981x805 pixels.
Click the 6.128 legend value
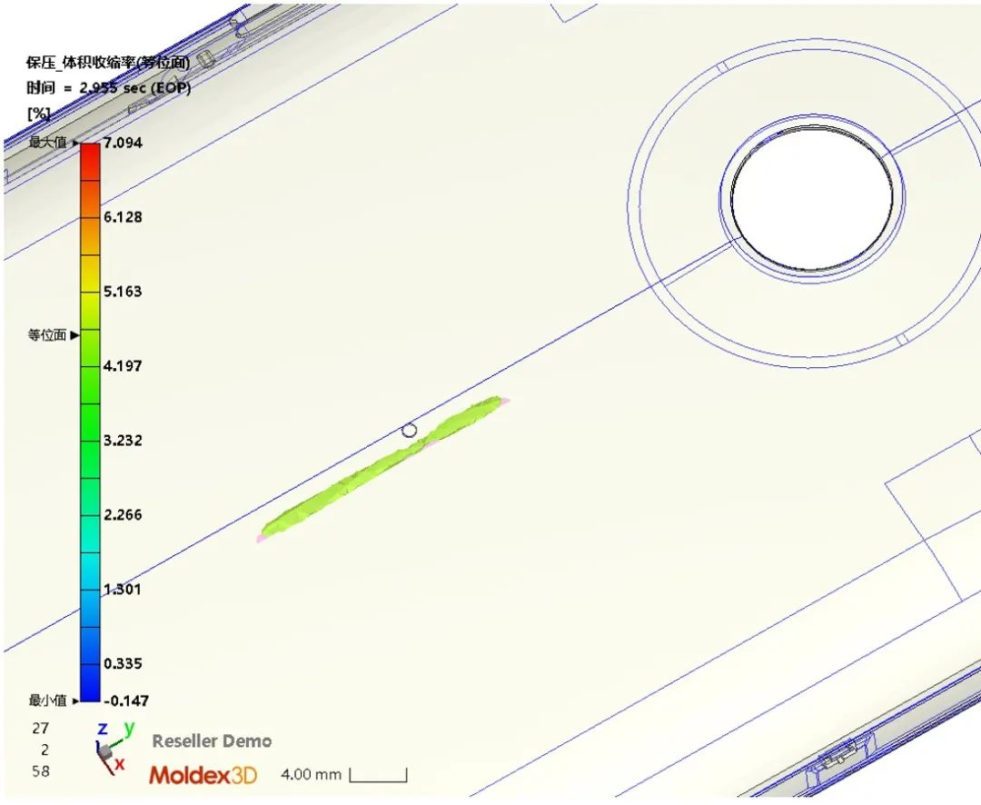pyautogui.click(x=124, y=217)
